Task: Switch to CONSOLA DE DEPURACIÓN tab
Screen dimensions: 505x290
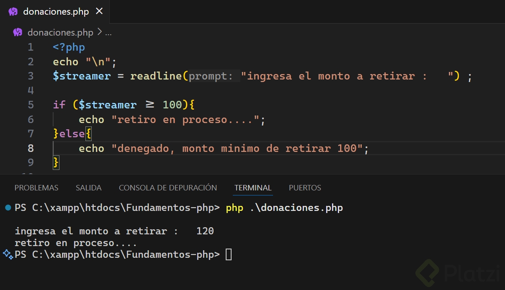Action: pyautogui.click(x=168, y=188)
